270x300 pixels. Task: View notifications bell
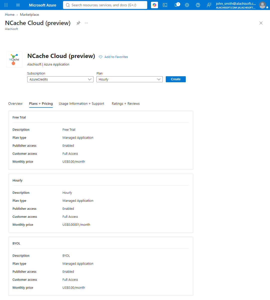pos(176,5)
